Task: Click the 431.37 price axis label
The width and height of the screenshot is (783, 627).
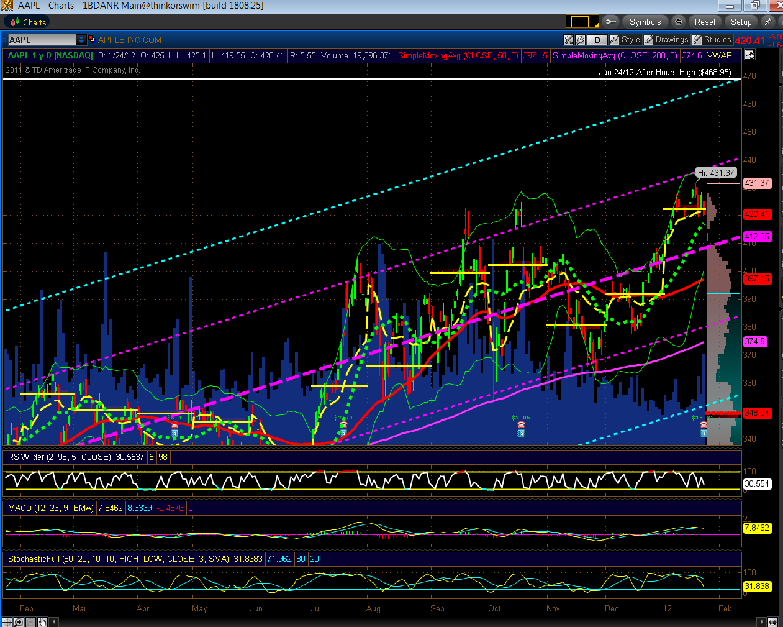Action: (x=757, y=183)
